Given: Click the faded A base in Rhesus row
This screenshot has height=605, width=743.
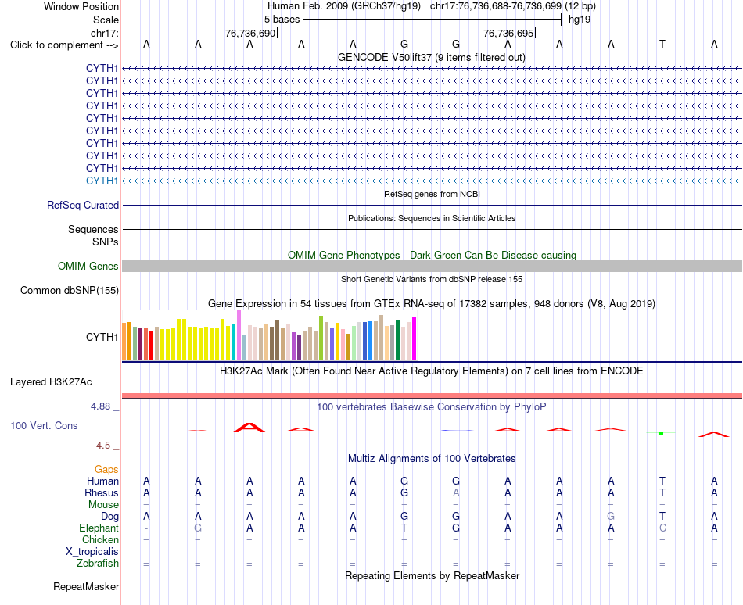Looking at the screenshot, I should [456, 492].
